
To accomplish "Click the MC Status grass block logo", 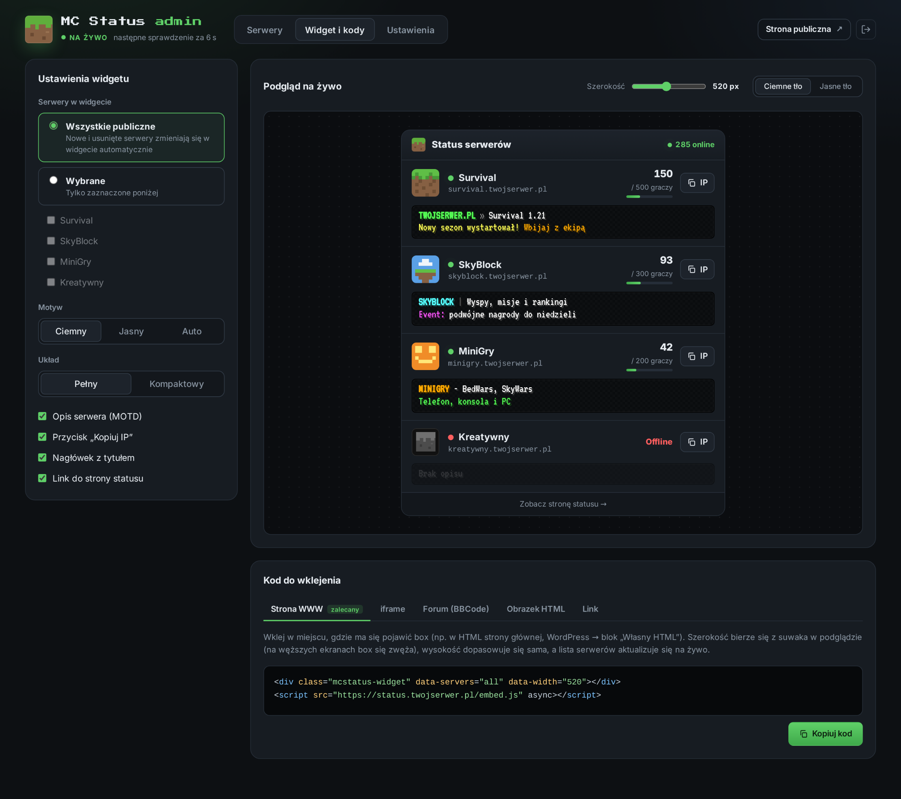I will tap(39, 30).
